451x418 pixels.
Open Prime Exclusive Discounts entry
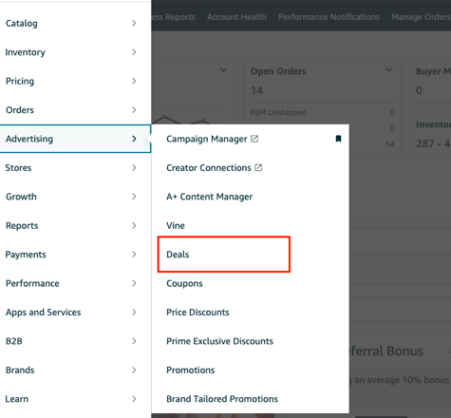[219, 341]
